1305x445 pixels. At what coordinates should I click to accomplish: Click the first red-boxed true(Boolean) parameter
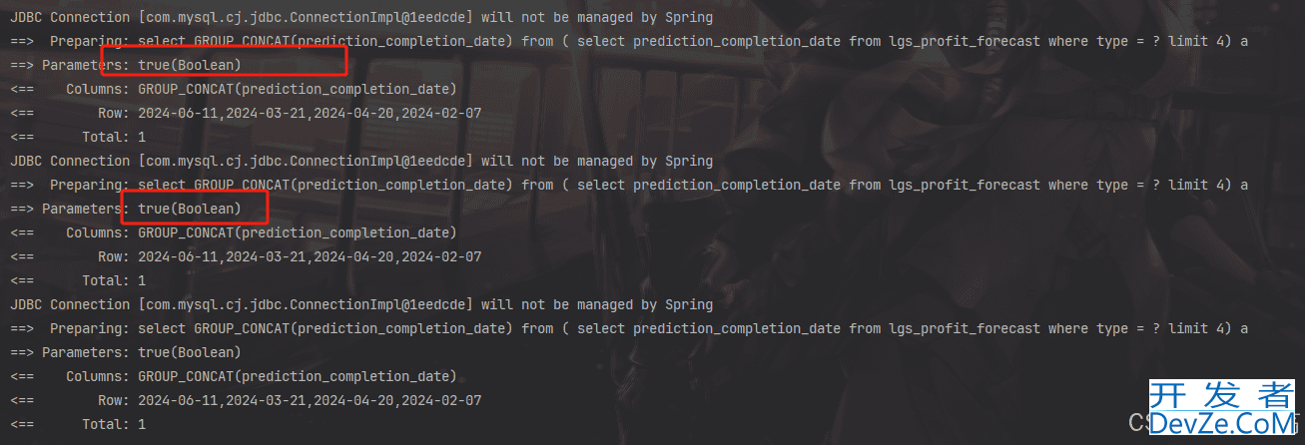[190, 65]
